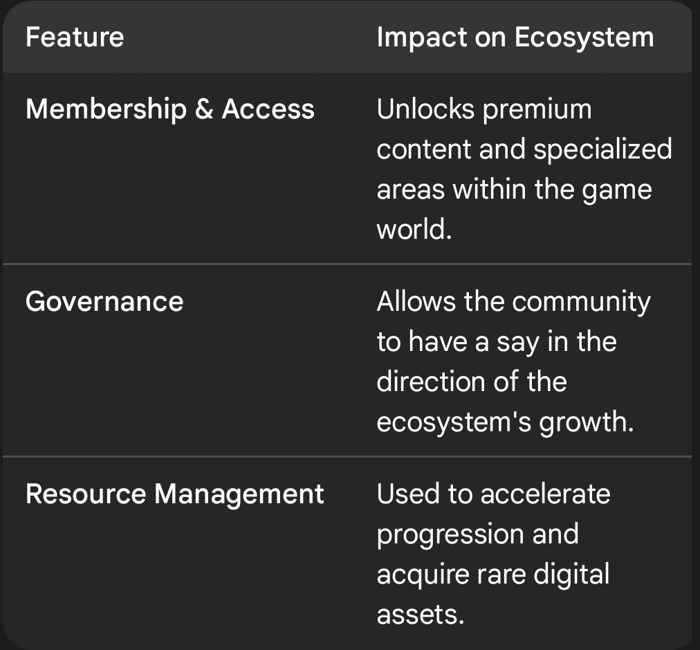
Task: Click the line 'Used to accelerate'
Action: tap(493, 494)
